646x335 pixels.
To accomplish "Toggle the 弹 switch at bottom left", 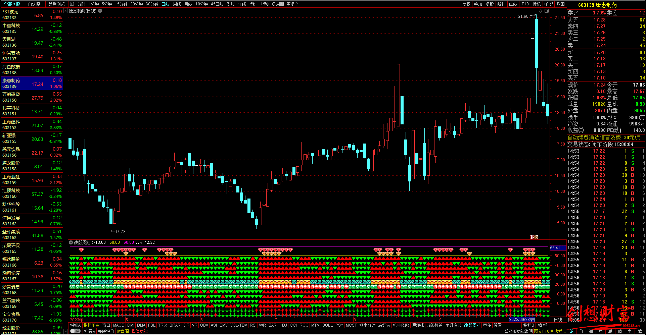I will [75, 331].
